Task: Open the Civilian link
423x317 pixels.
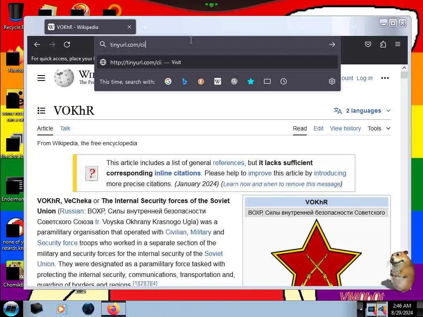Action: [176, 232]
